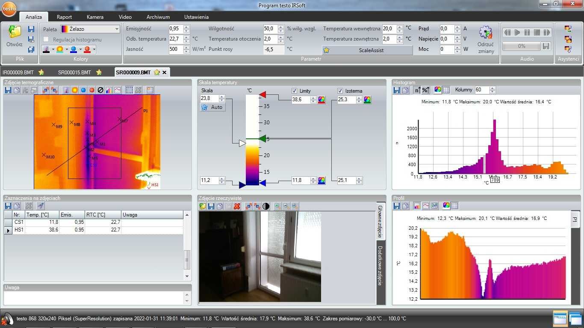Viewport: 584px width, 328px height.
Task: Click the green isotherm marker on temperature scale
Action: pyautogui.click(x=263, y=139)
